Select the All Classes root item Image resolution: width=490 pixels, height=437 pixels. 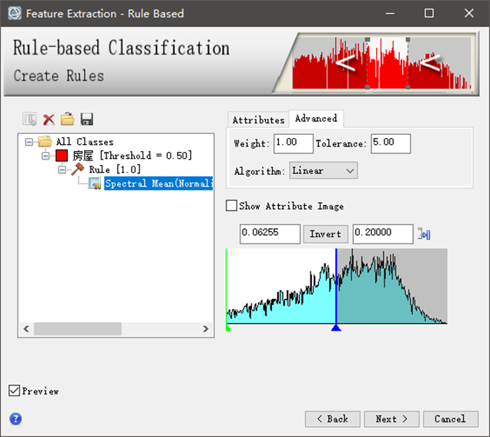click(85, 142)
